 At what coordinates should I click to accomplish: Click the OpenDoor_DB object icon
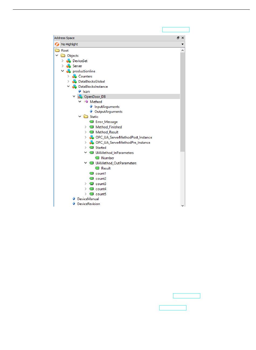[80, 97]
